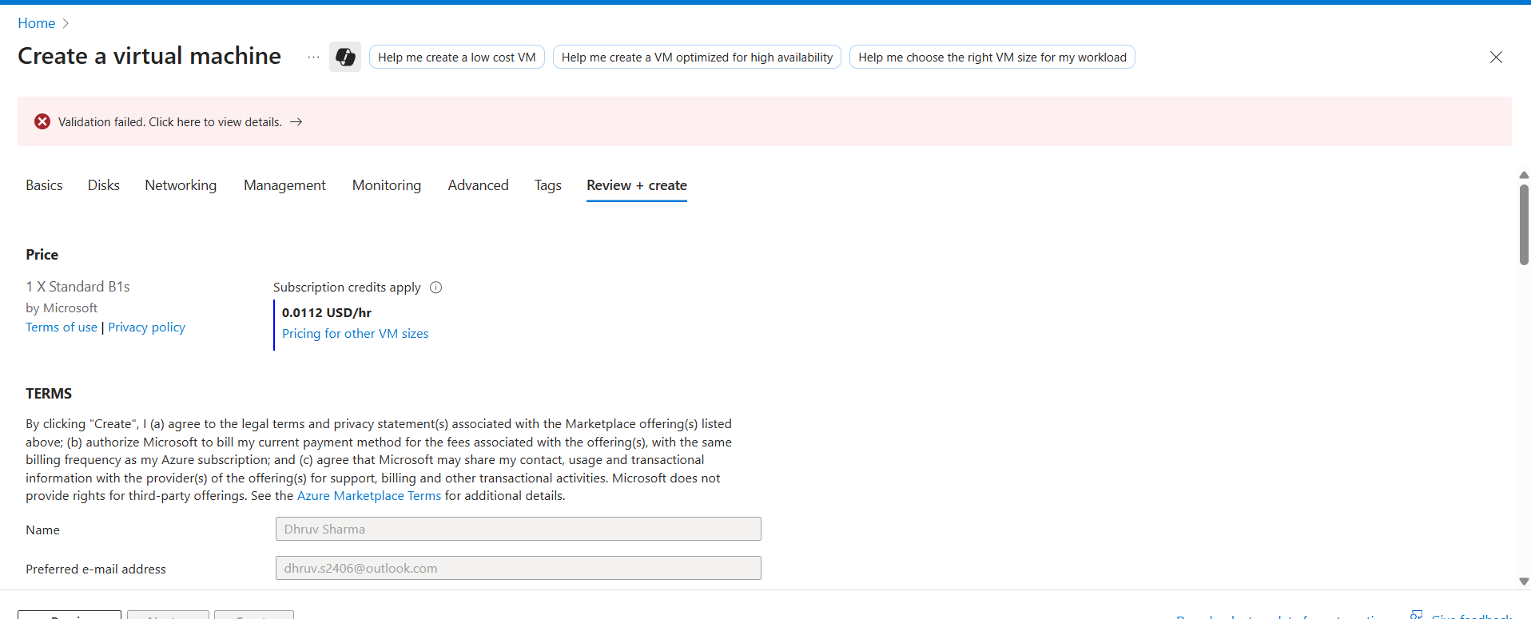1531x619 pixels.
Task: Switch to the Advanced tab
Action: coord(478,185)
